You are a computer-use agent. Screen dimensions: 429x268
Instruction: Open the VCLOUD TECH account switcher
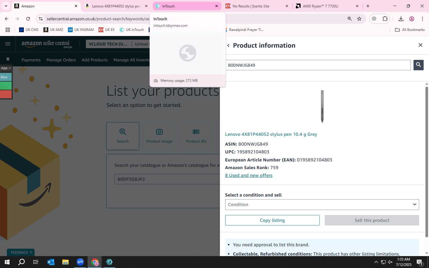[108, 44]
